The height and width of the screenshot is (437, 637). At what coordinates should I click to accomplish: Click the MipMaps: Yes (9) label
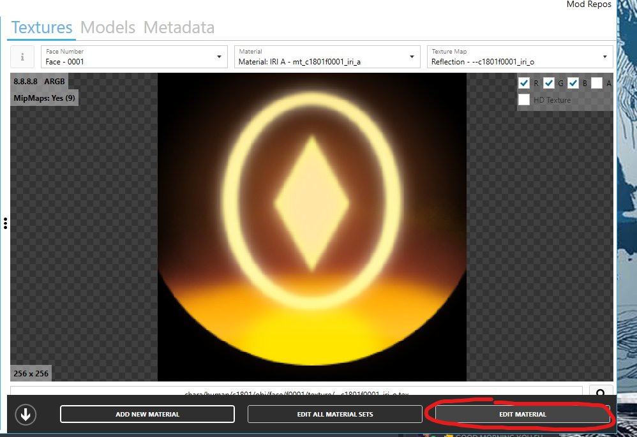point(44,98)
